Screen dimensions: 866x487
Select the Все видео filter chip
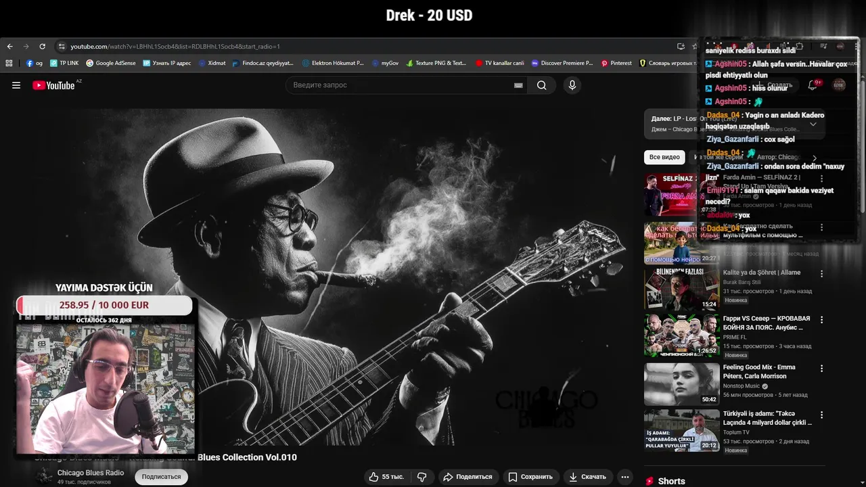point(664,157)
